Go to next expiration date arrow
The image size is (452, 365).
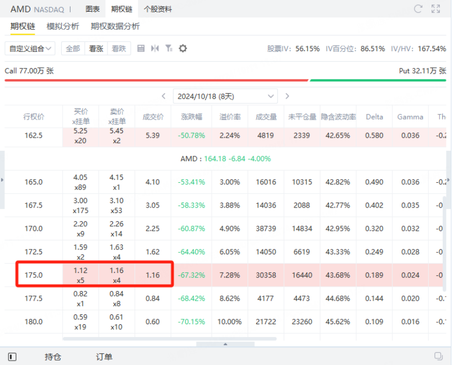click(x=287, y=96)
